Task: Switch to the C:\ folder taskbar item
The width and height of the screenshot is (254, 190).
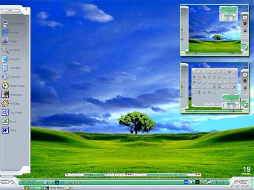Action: tap(70, 188)
